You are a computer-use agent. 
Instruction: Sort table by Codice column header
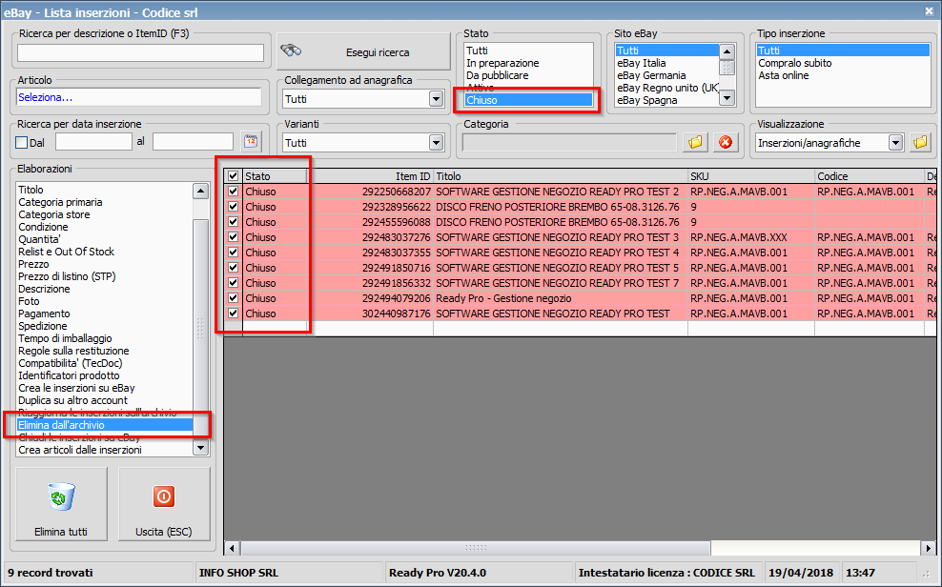(869, 176)
